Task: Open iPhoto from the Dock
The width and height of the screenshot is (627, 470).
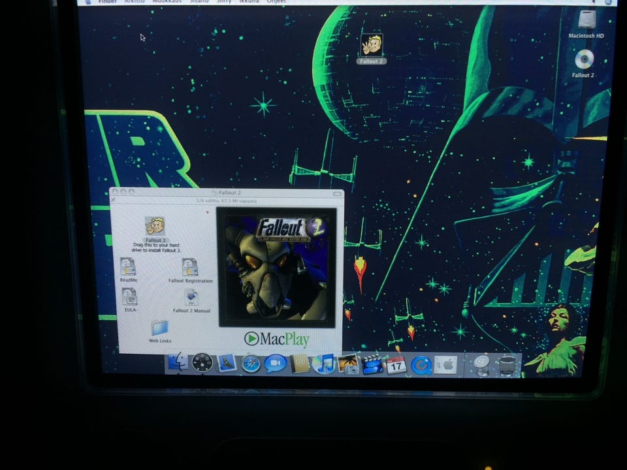Action: click(x=347, y=364)
